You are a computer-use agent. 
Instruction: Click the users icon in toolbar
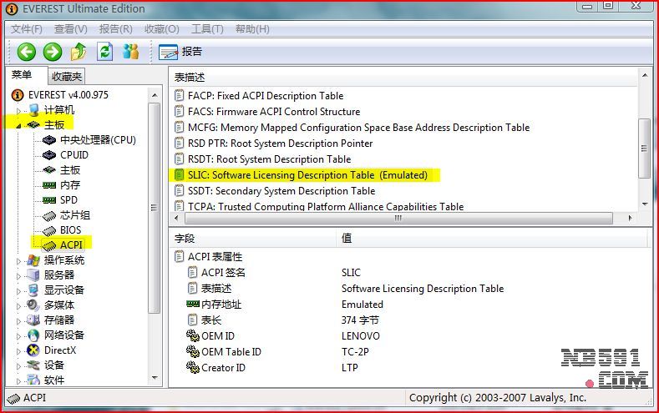click(x=130, y=52)
